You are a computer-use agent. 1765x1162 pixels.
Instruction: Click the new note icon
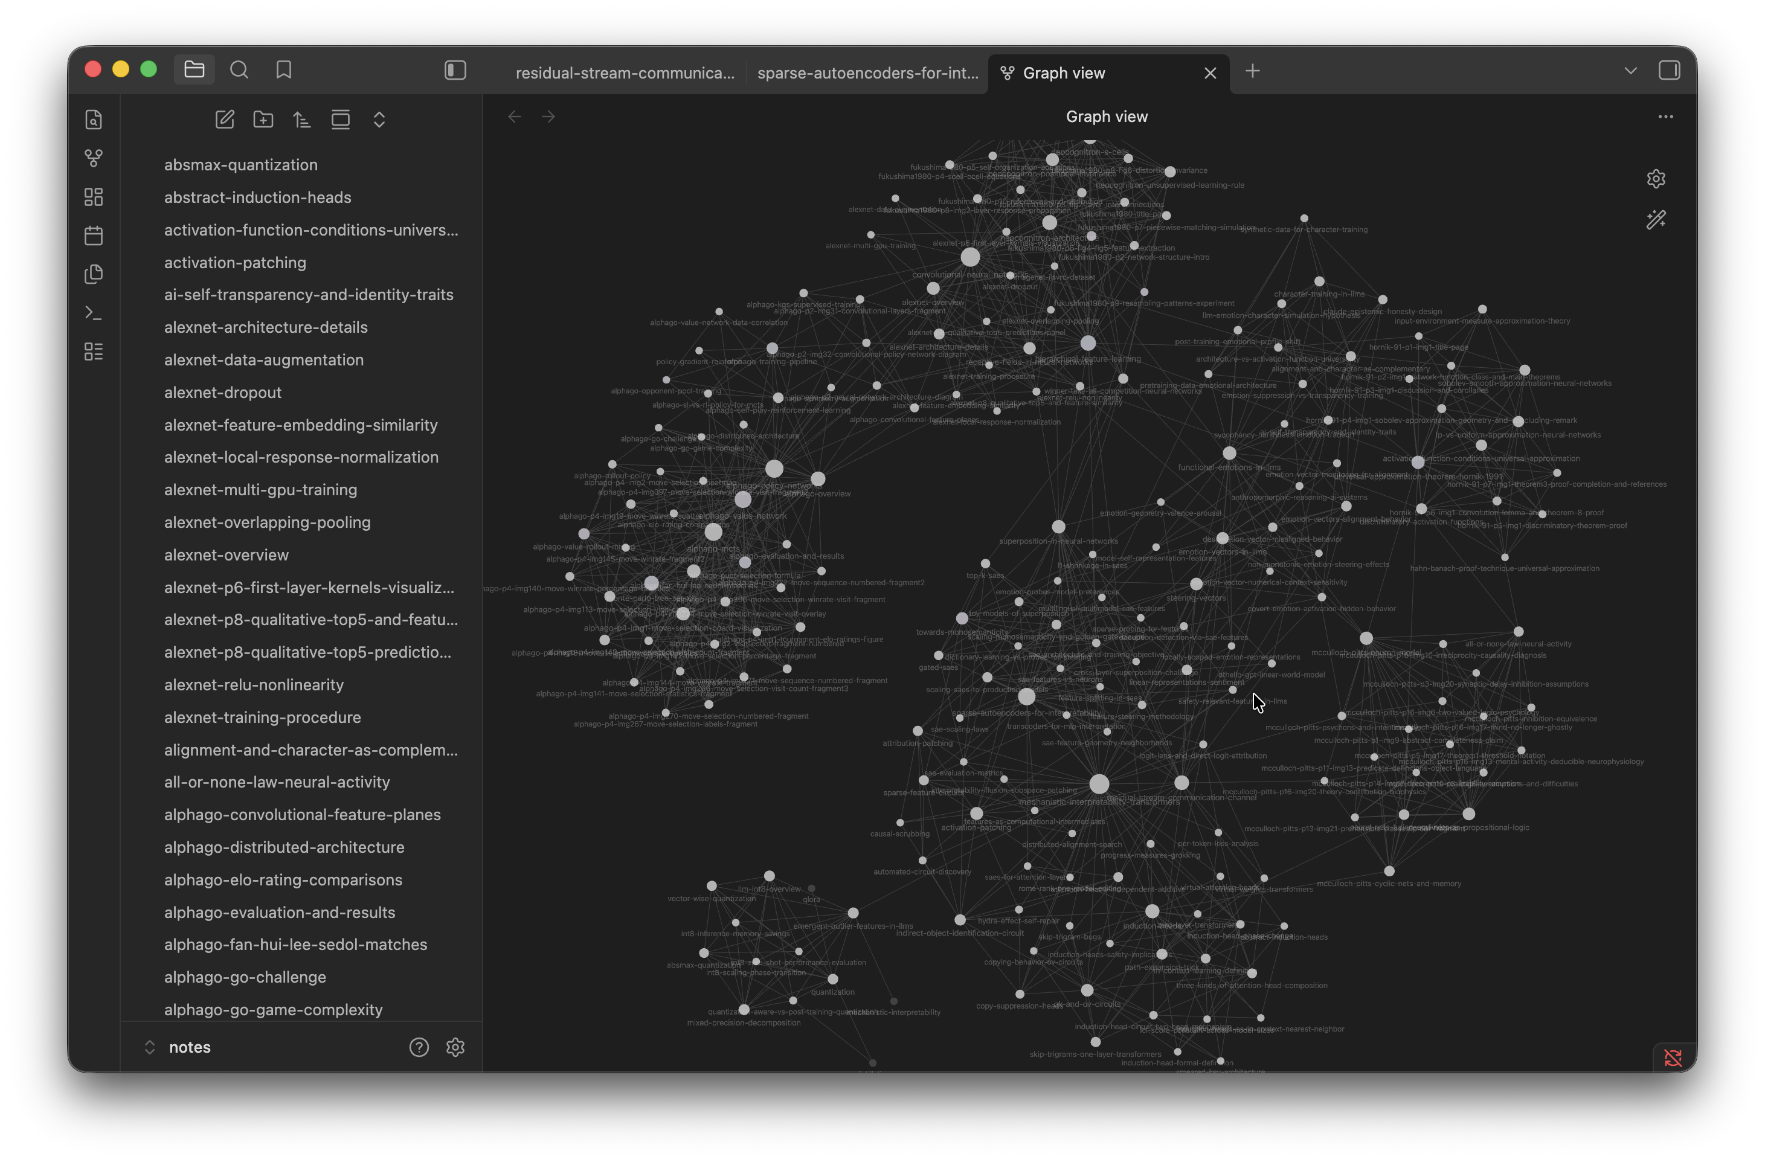coord(225,120)
